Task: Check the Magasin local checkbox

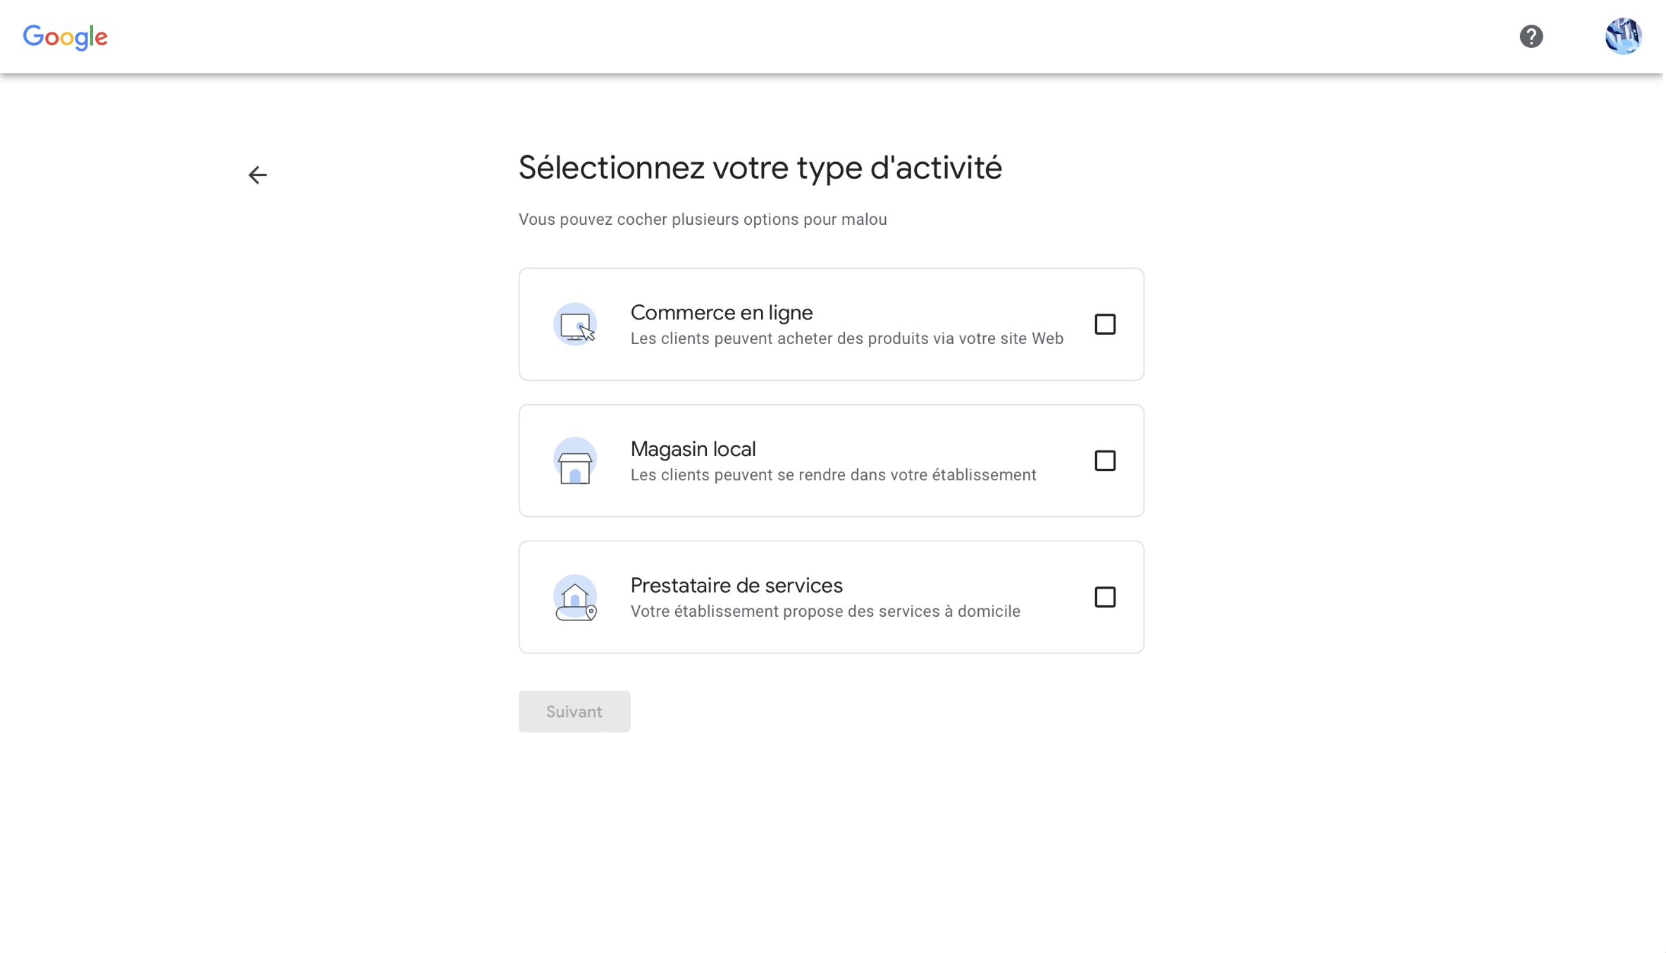Action: pos(1104,461)
